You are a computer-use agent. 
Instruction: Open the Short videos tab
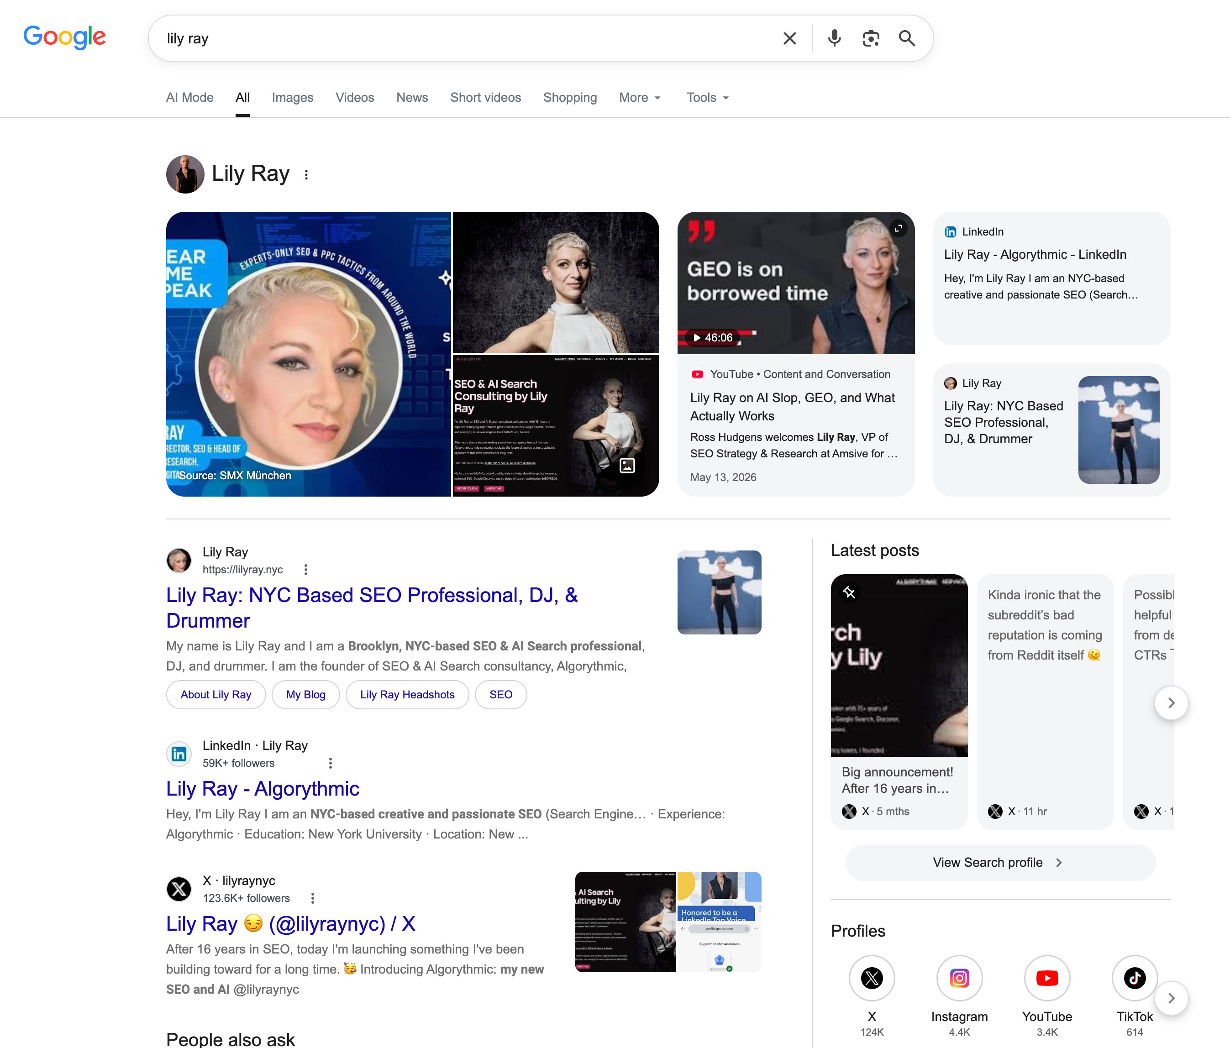click(486, 97)
